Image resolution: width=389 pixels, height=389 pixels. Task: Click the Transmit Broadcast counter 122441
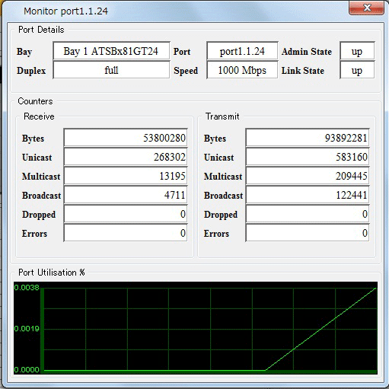tap(308, 195)
